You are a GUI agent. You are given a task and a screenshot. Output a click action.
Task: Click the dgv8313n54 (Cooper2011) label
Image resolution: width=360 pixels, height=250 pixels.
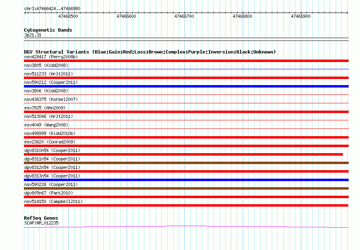pos(52,176)
